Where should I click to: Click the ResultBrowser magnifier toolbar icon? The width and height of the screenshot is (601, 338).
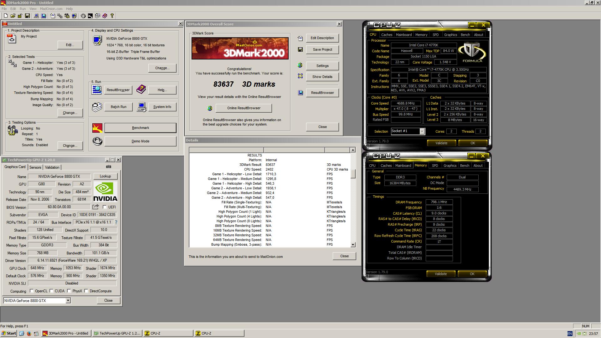(44, 16)
